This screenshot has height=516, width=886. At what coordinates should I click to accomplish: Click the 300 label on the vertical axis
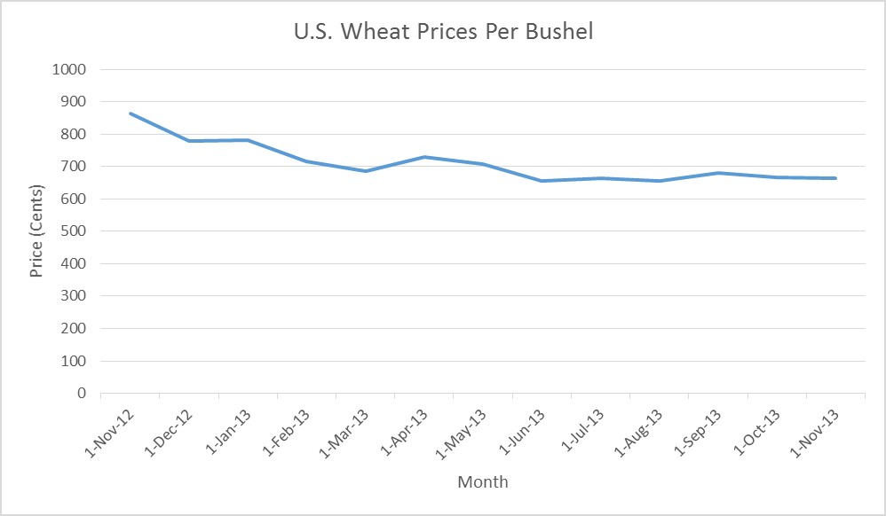[77, 296]
